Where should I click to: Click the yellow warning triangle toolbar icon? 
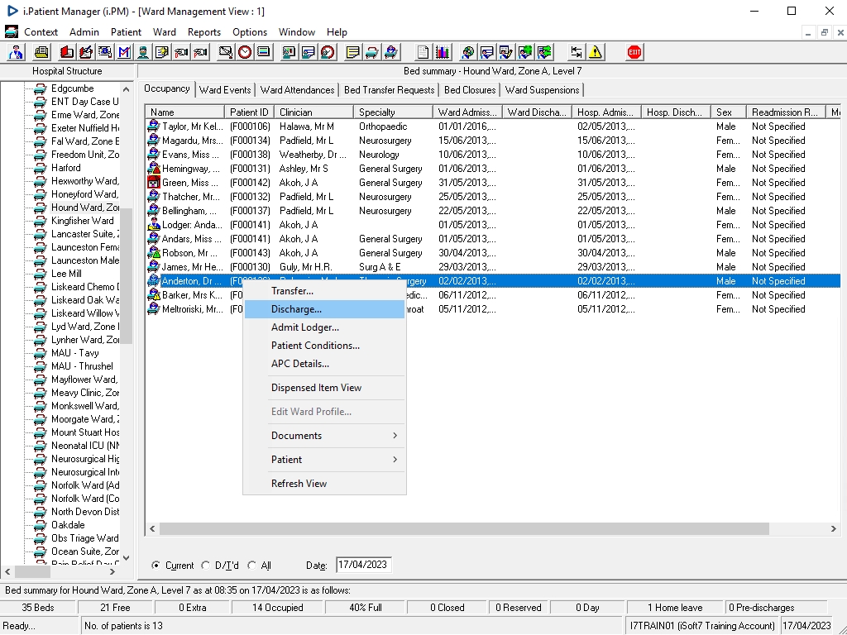tap(596, 52)
